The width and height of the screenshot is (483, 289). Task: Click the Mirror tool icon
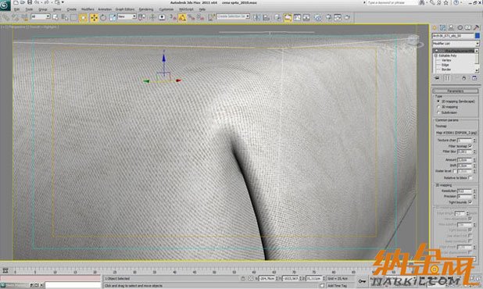point(256,17)
